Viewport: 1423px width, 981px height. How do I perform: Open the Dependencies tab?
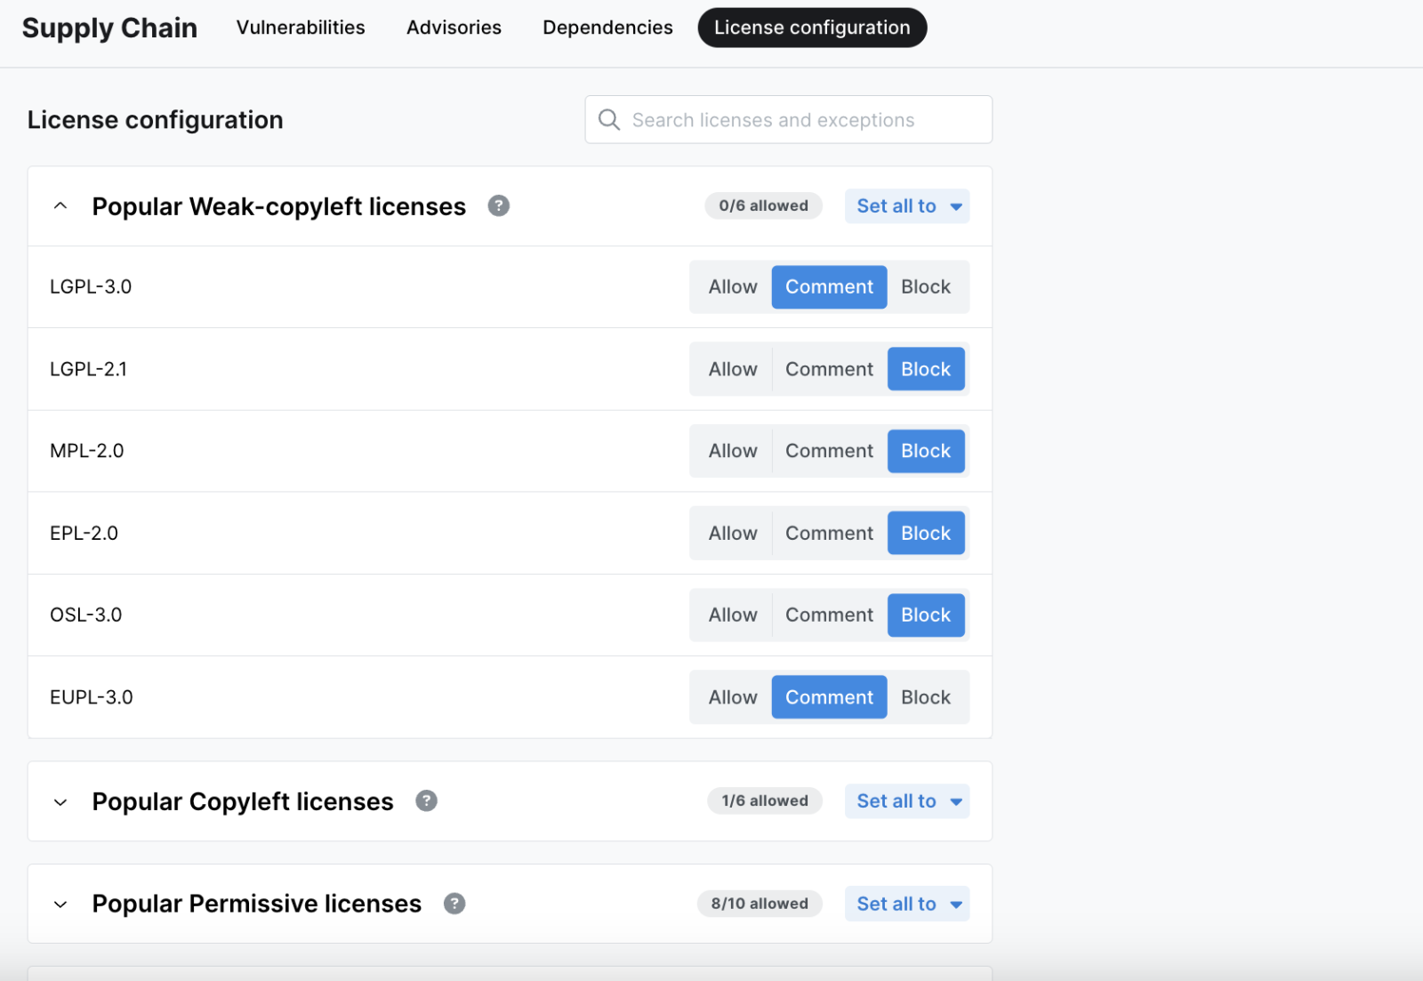click(x=607, y=27)
